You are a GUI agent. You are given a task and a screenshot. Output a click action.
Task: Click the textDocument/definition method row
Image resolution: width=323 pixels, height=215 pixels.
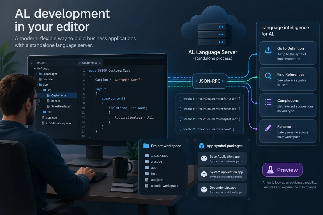210,99
